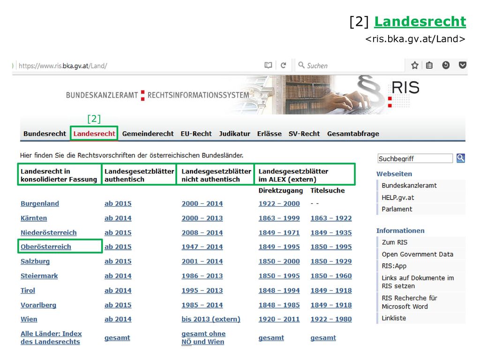Open Burgenland gazettes 2000 – 2014
The height and width of the screenshot is (360, 480).
point(202,203)
